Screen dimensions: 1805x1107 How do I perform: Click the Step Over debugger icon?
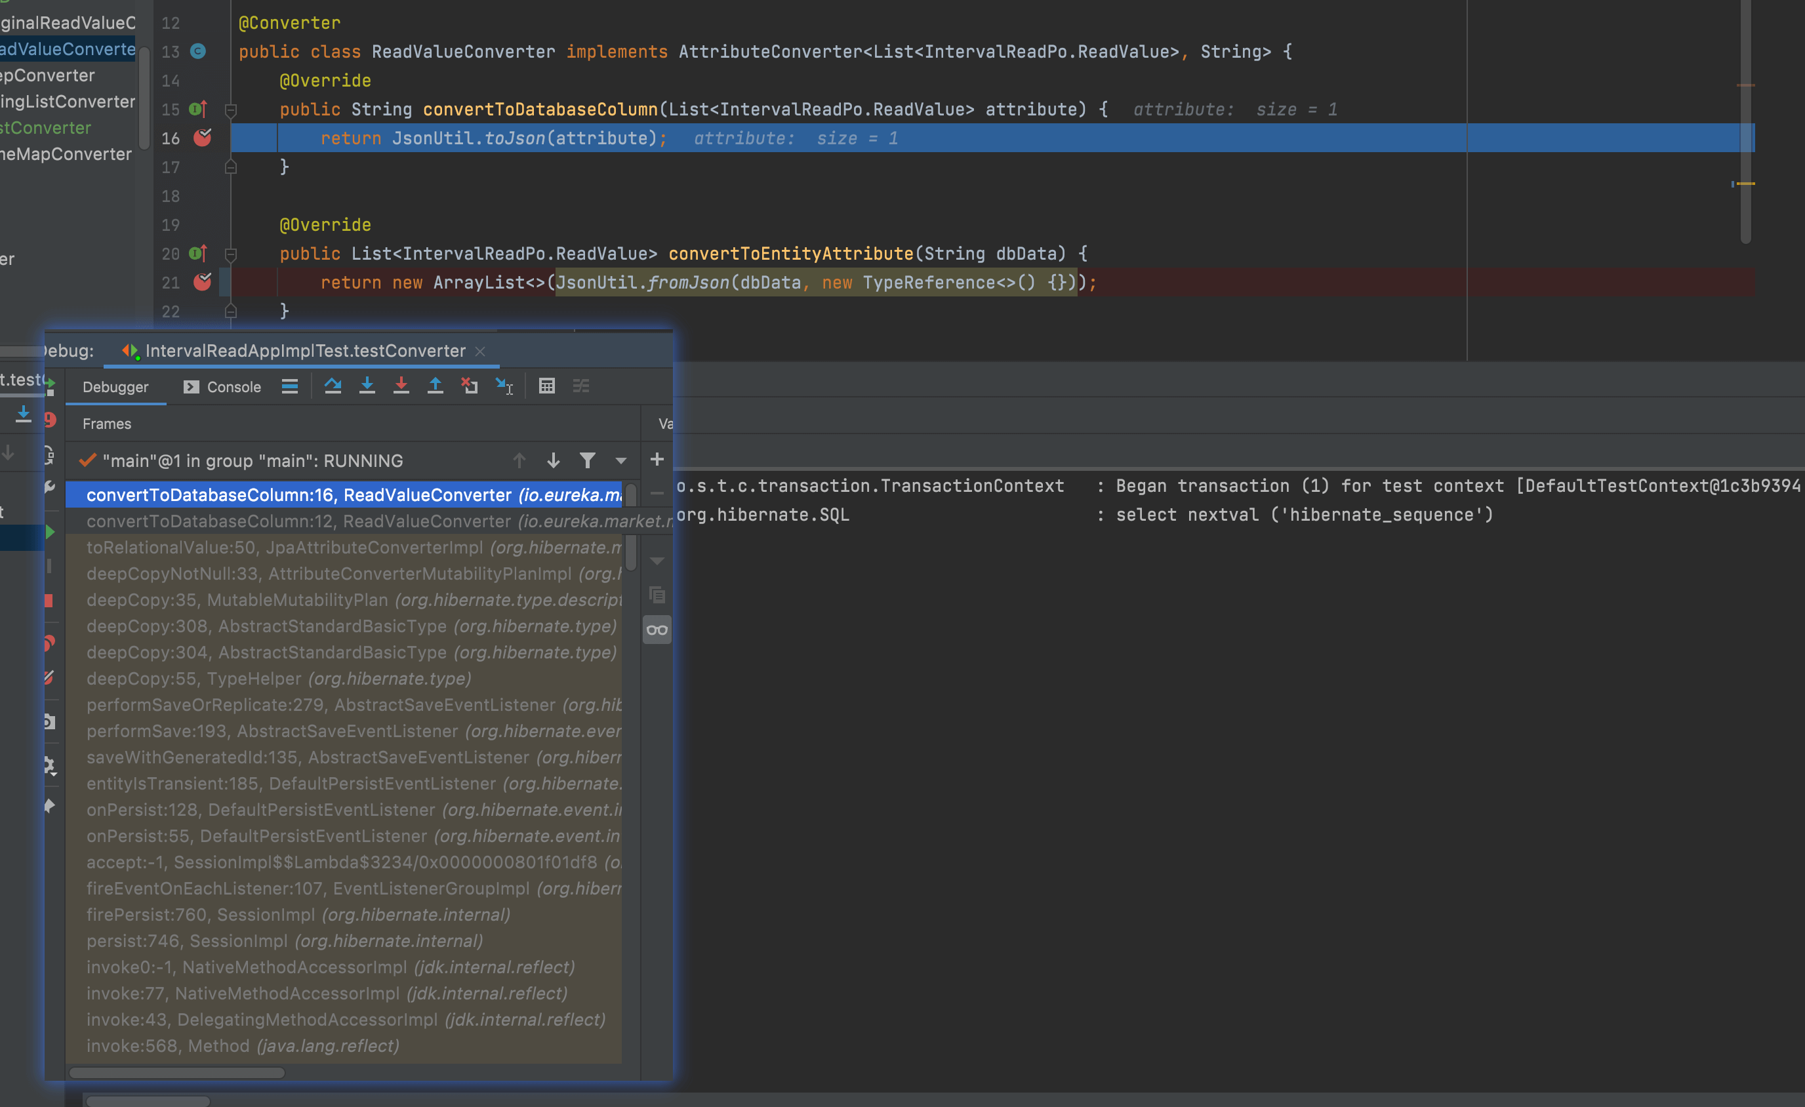pos(333,386)
